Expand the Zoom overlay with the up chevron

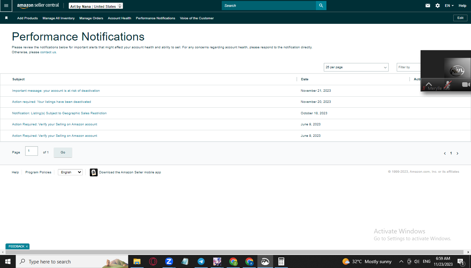428,85
